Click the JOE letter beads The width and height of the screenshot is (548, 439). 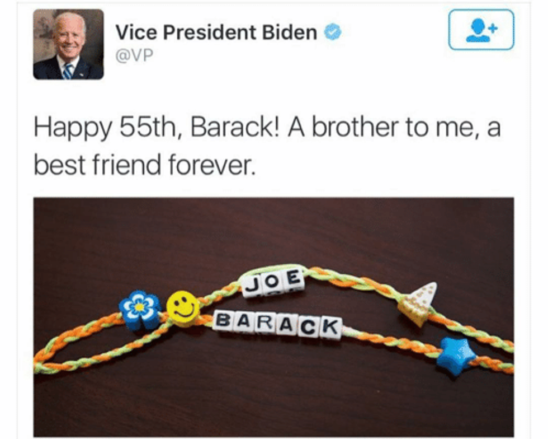point(273,282)
